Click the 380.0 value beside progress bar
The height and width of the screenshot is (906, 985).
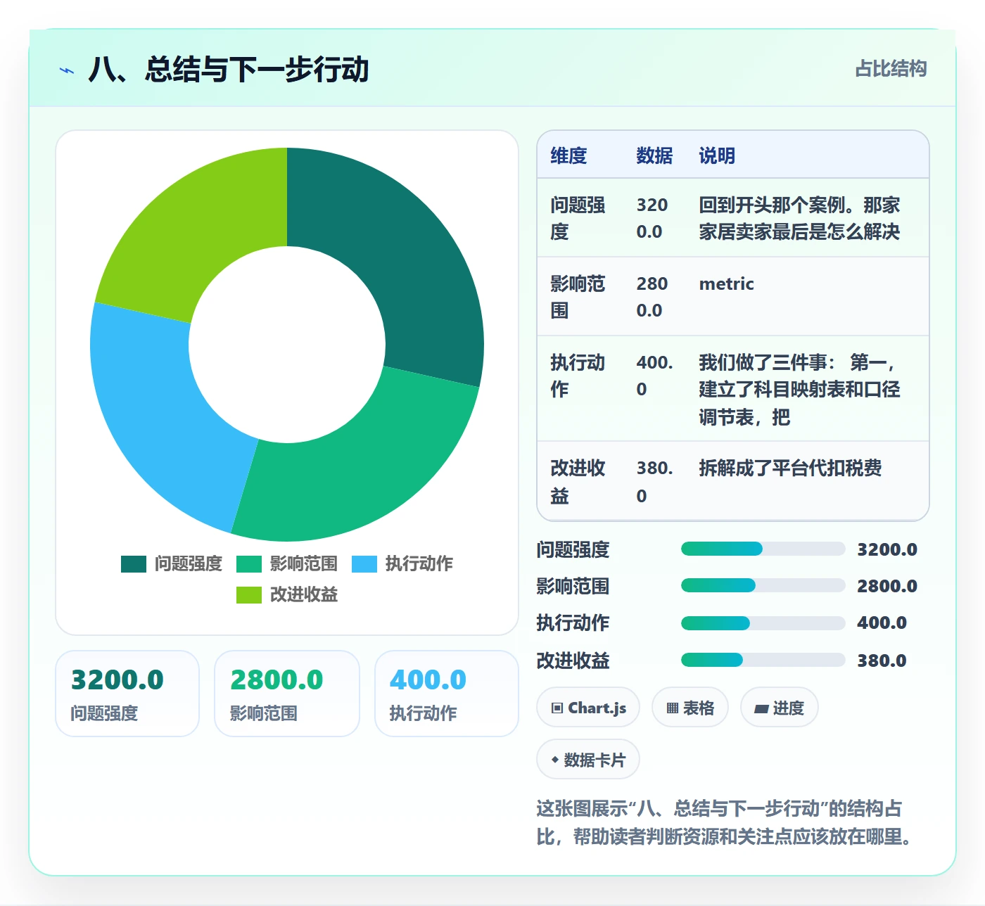pos(882,661)
